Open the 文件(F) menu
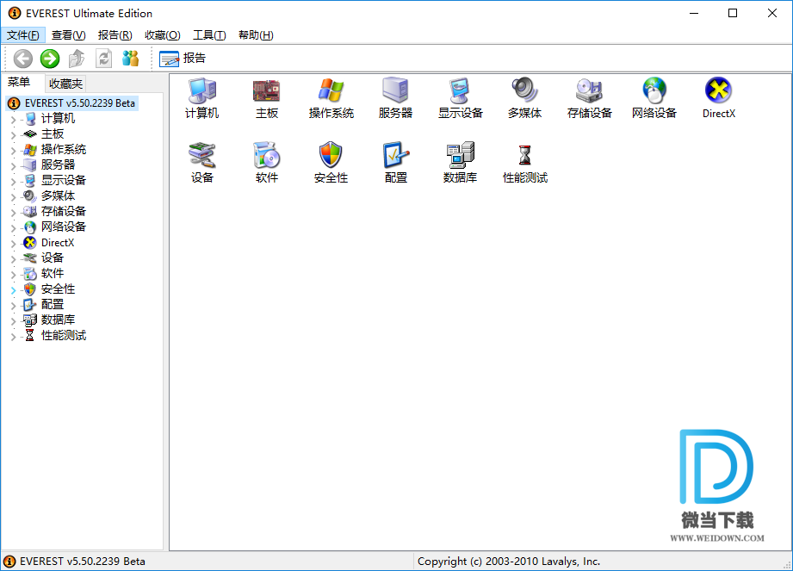The width and height of the screenshot is (793, 571). coord(22,35)
